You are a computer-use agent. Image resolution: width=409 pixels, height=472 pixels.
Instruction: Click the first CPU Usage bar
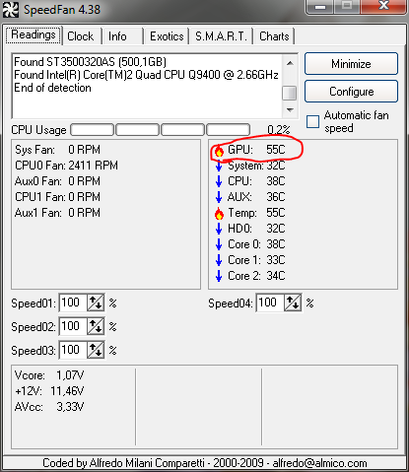tap(93, 130)
